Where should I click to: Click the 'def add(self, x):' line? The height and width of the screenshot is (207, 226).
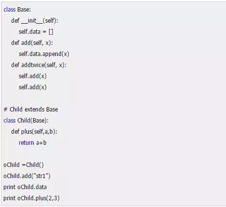point(32,43)
